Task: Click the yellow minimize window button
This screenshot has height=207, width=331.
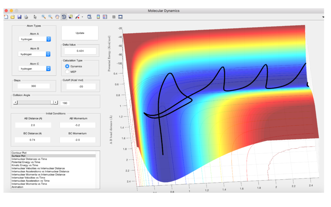Action: pos(12,11)
